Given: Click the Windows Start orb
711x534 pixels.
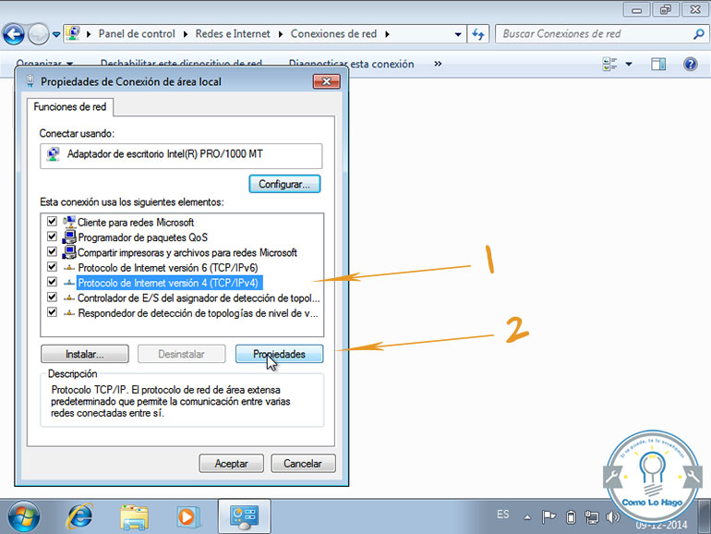Looking at the screenshot, I should [22, 516].
